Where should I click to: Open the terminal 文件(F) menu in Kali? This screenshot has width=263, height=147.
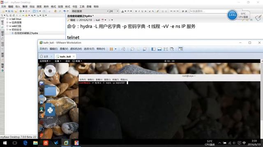tap(83, 80)
